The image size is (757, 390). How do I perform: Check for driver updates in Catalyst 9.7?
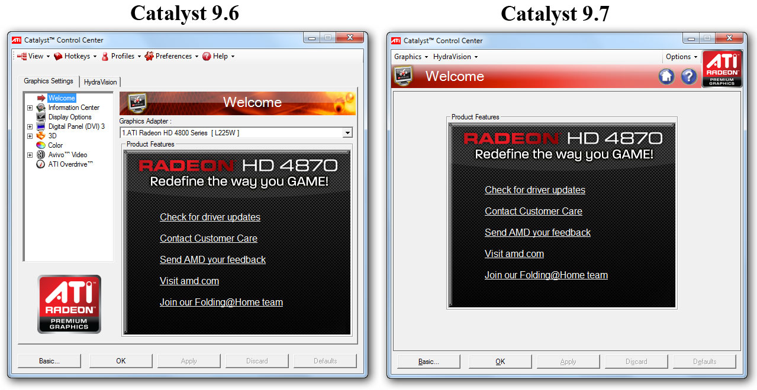(x=535, y=190)
